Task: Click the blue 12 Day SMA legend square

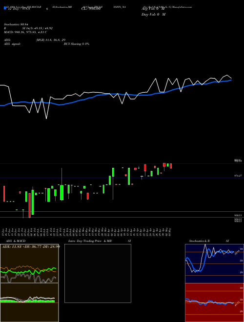Action: point(5,8)
